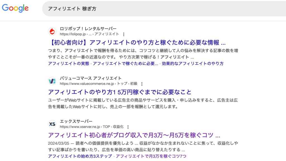The width and height of the screenshot is (286, 161).
Task: Click the https://www.xserver.ne.jp breadcrumb URL
Action: 80,127
